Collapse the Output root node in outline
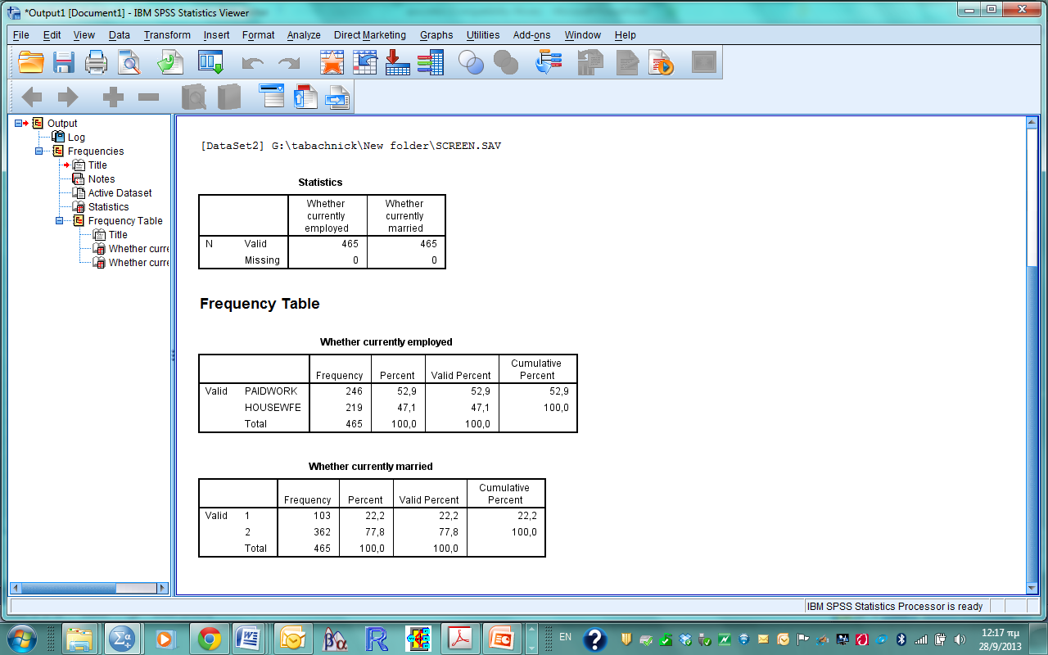1048x655 pixels. click(x=18, y=124)
